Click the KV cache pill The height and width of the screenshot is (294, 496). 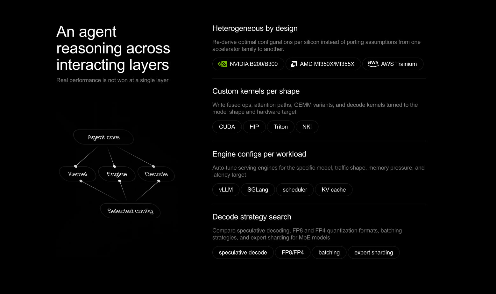334,190
